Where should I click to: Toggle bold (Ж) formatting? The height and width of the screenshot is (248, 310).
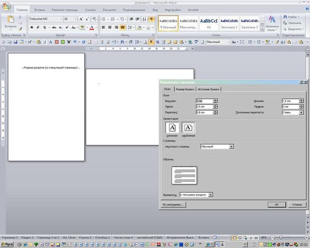[x=32, y=27]
